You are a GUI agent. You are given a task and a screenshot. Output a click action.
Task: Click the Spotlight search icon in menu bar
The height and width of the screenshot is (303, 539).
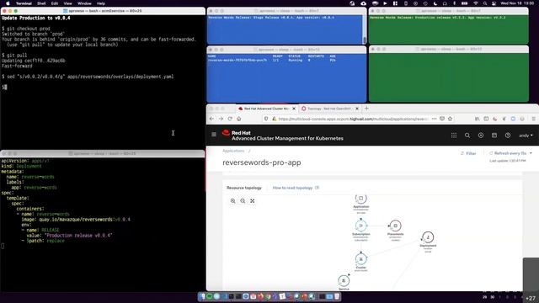tap(485, 3)
